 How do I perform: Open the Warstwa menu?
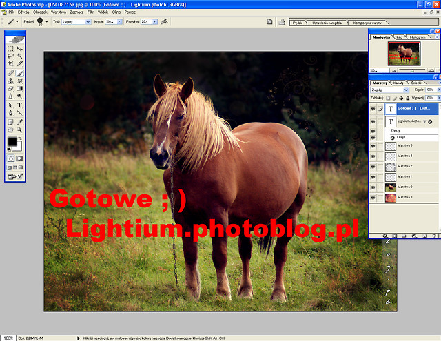(x=58, y=12)
